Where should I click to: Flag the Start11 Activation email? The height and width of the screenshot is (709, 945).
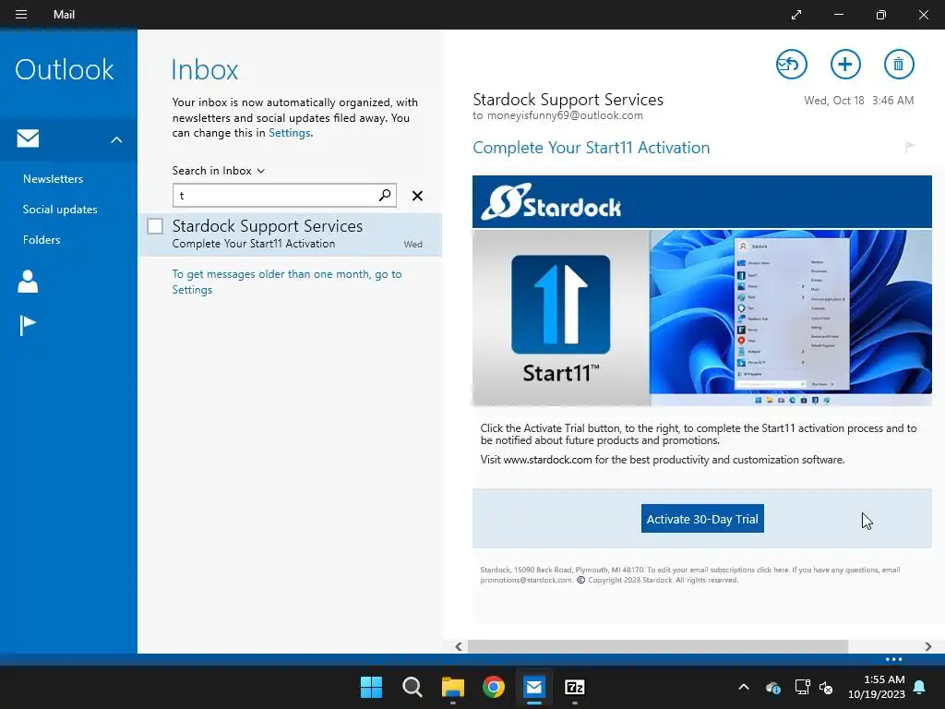[909, 147]
